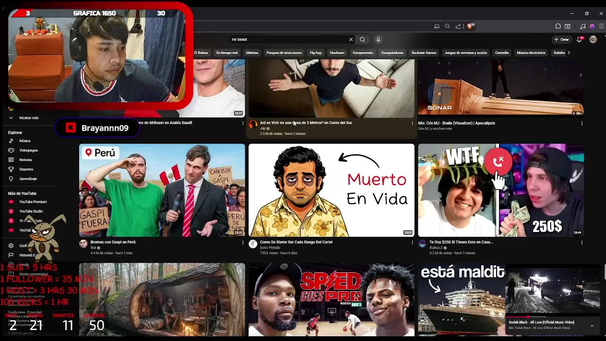
Task: Open the browser hamburger menu
Action: (x=601, y=26)
